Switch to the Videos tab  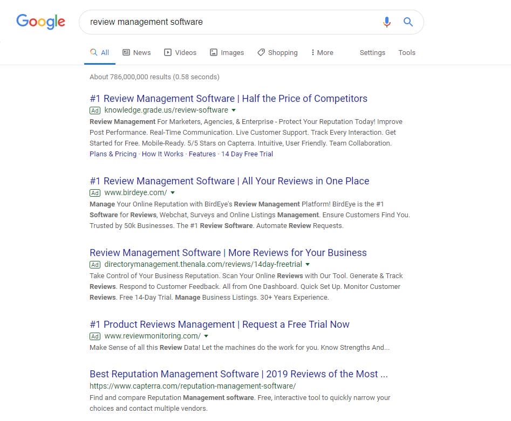click(x=180, y=52)
